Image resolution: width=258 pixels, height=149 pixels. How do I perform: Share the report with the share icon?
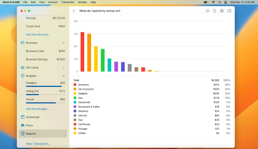[x=214, y=11]
